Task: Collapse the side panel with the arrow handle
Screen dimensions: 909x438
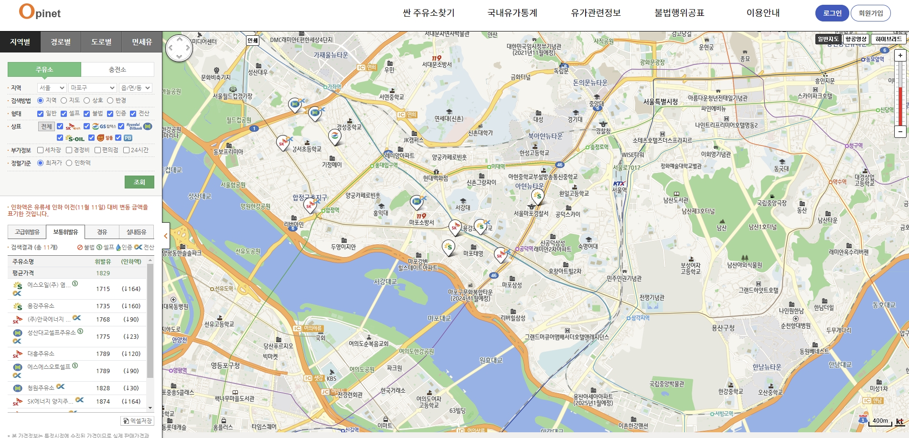Action: pos(166,236)
